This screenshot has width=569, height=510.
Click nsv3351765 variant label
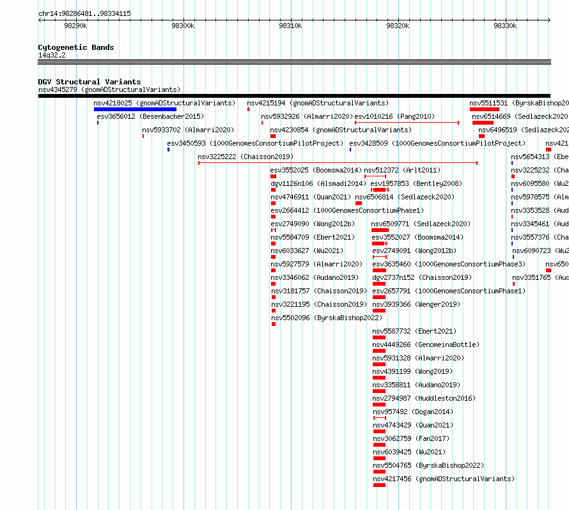[x=541, y=277]
